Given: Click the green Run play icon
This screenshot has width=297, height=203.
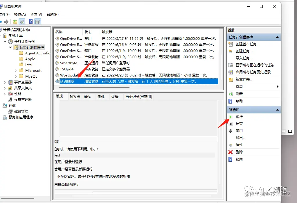Looking at the screenshot, I should click(x=231, y=117).
